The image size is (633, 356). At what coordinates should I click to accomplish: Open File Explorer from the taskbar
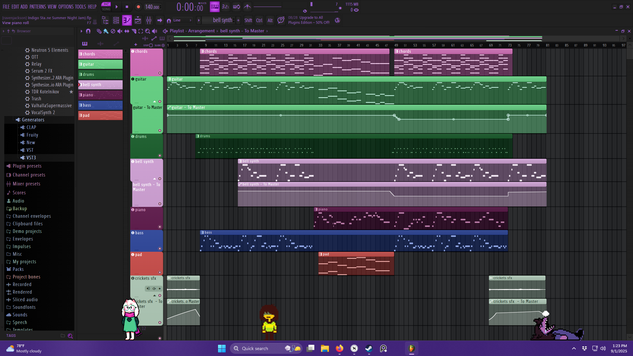point(325,348)
